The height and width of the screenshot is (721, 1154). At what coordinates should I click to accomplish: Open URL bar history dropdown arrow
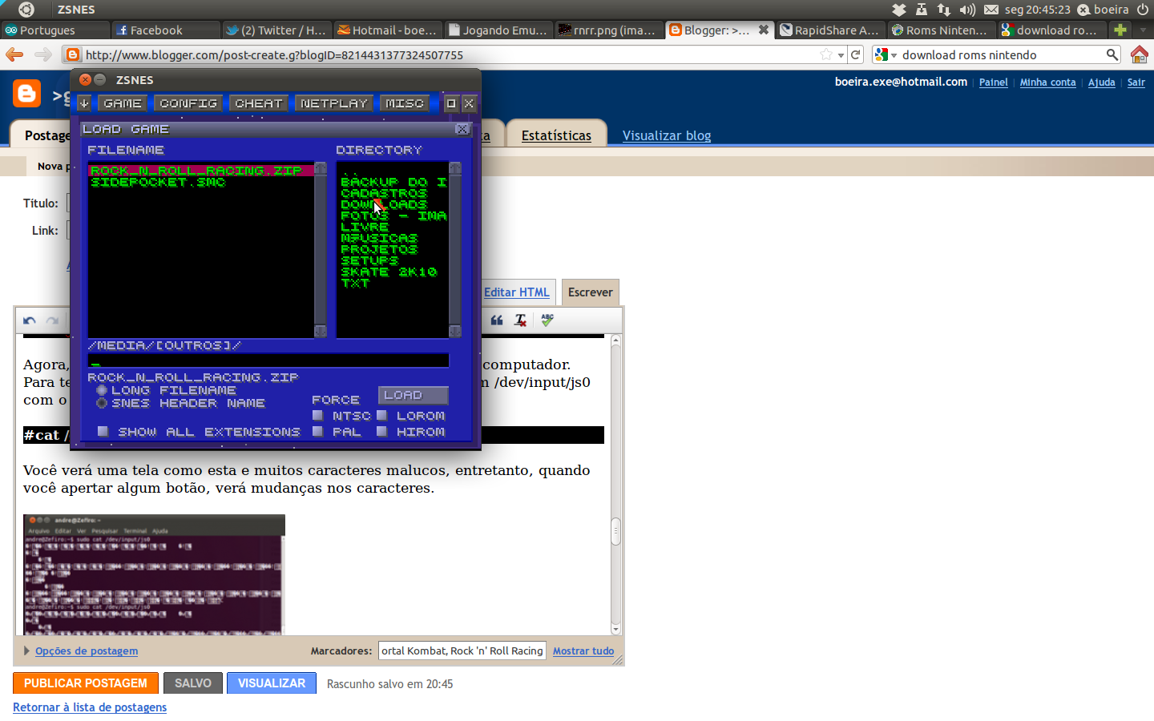tap(841, 55)
